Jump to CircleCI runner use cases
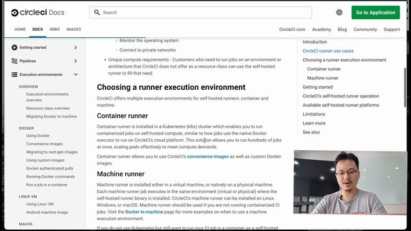The height and width of the screenshot is (231, 411). tap(328, 51)
